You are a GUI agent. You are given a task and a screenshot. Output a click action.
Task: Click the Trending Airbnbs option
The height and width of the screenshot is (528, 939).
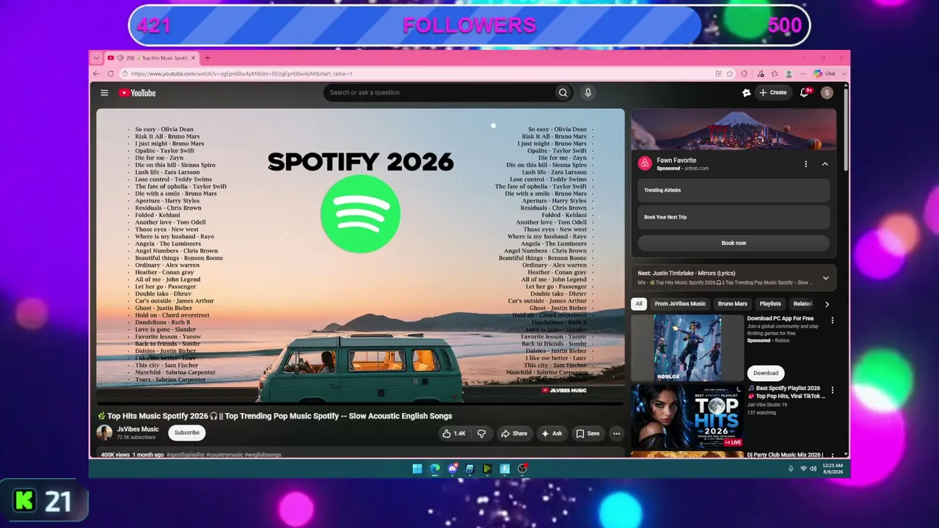pyautogui.click(x=734, y=190)
